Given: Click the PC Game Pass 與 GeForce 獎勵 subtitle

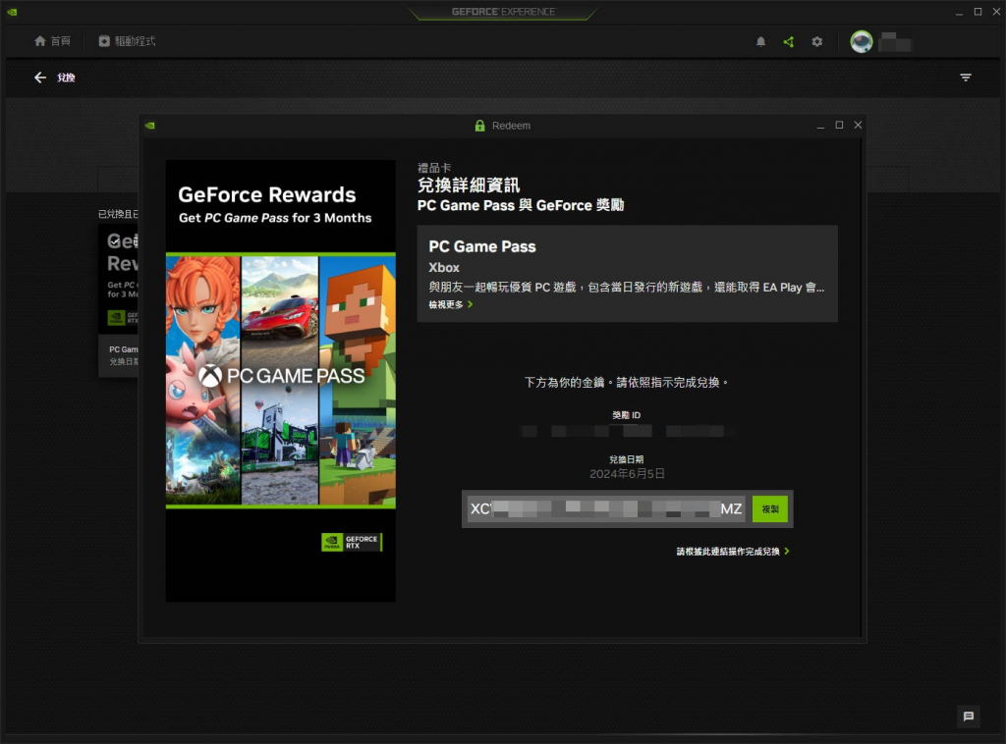Looking at the screenshot, I should (521, 205).
